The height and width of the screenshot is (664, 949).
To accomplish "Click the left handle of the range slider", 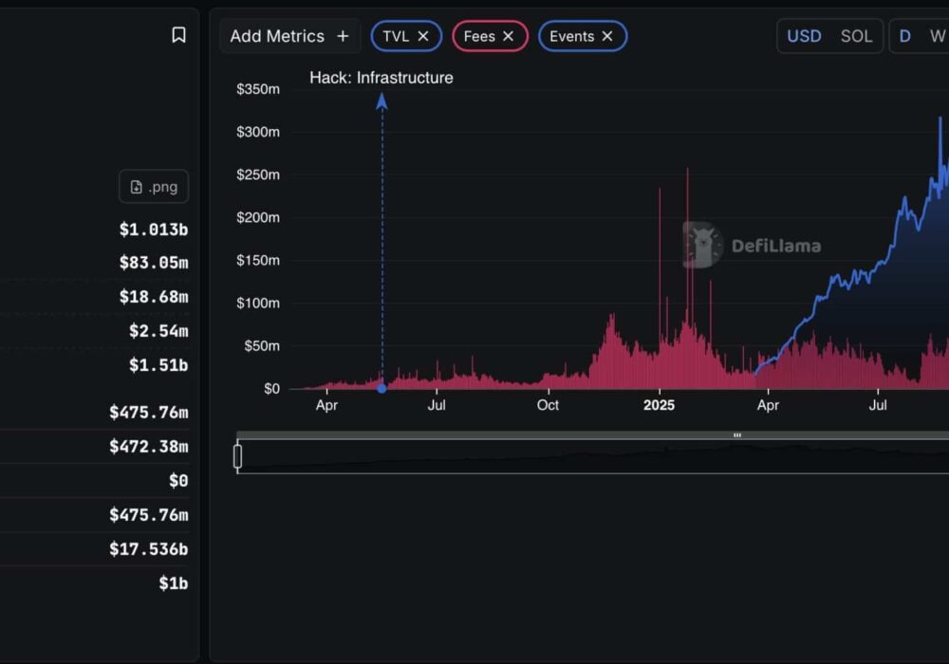I will (238, 456).
